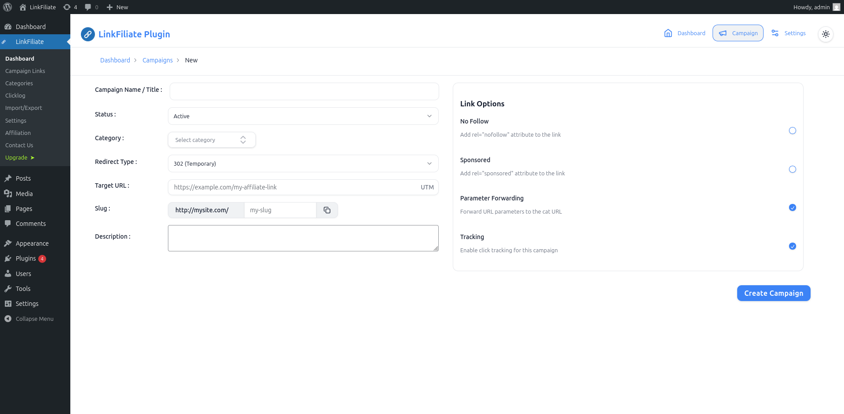Viewport: 844px width, 414px height.
Task: Open the Select category dropdown
Action: pyautogui.click(x=211, y=140)
